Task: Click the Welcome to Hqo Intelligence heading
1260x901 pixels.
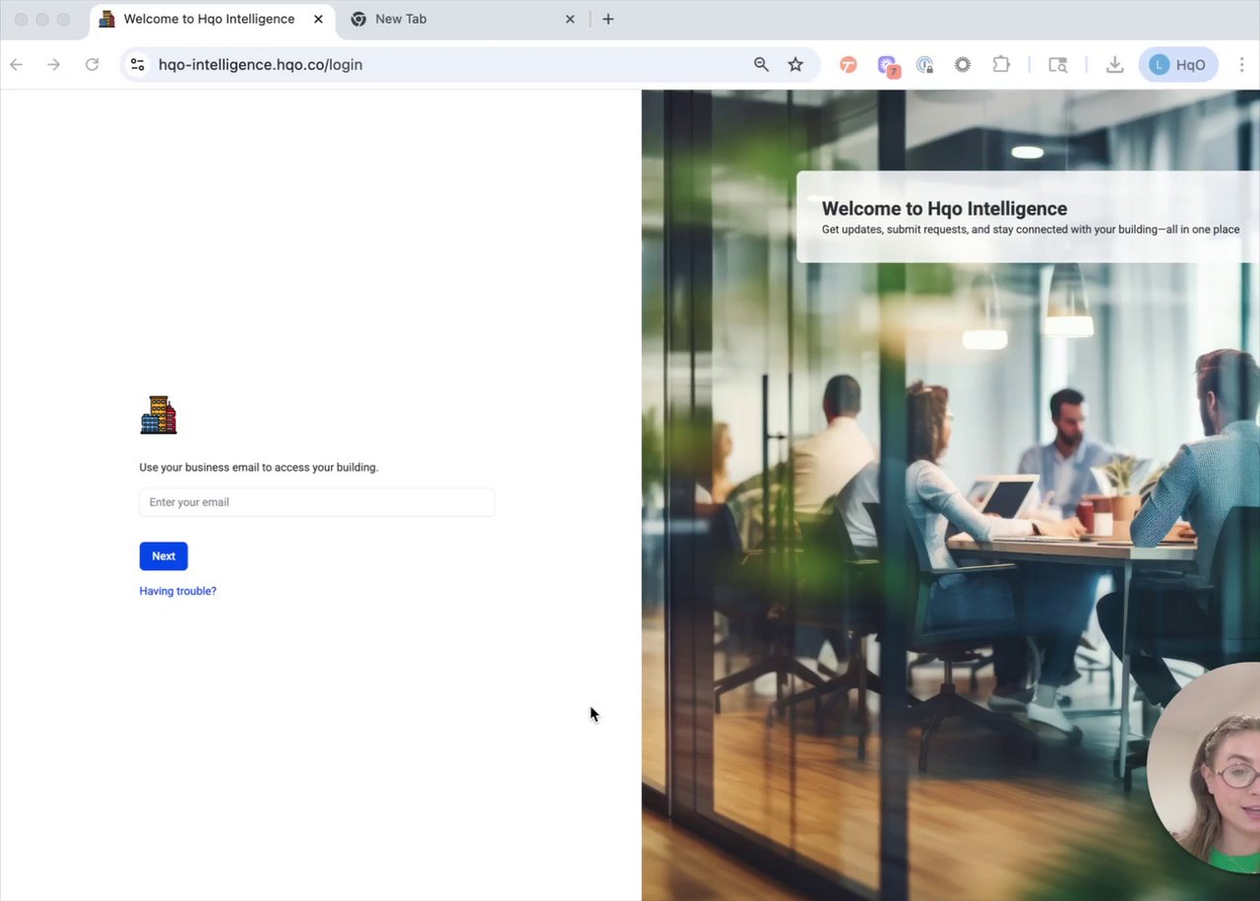Action: click(x=944, y=209)
